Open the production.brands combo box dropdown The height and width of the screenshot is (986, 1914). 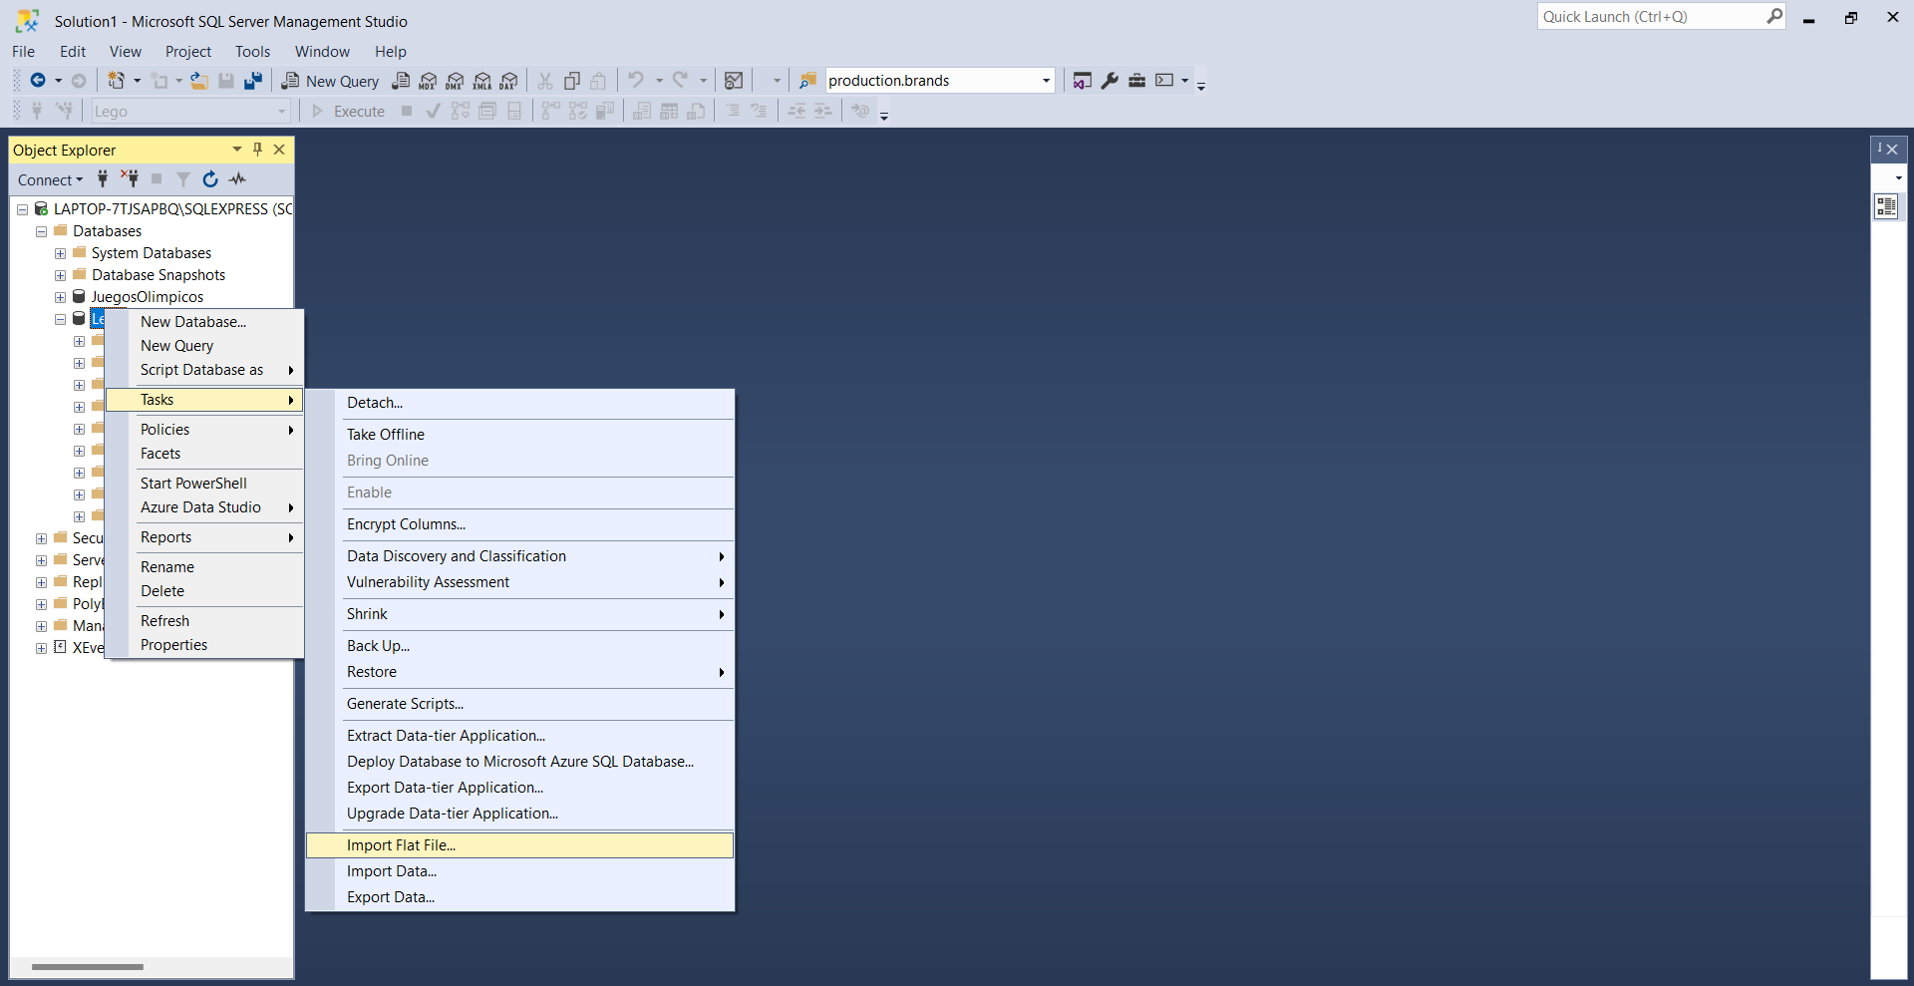1046,81
